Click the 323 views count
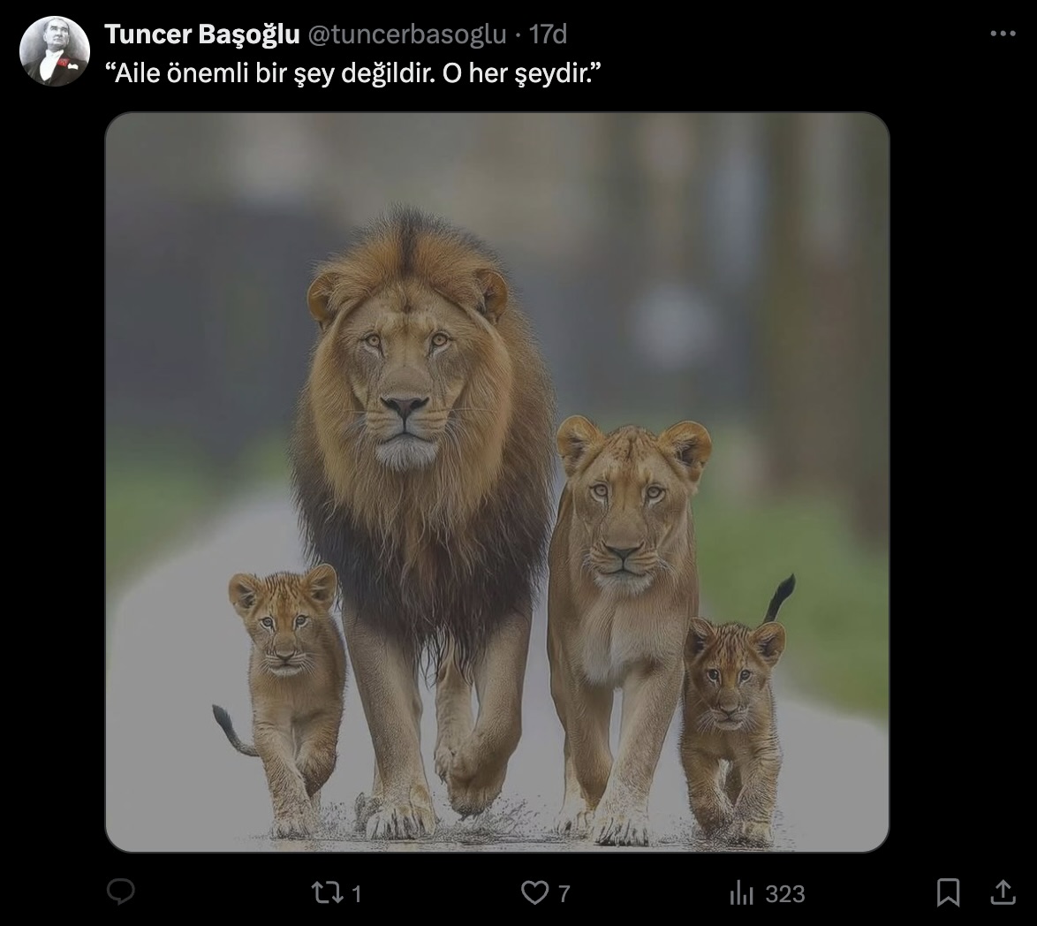The image size is (1037, 926). click(x=785, y=894)
